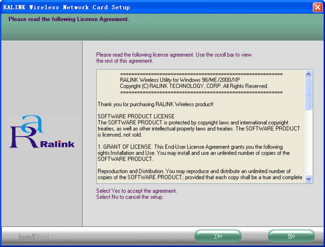This screenshot has width=325, height=247.
Task: Click the Ralink logo image
Action: point(42,132)
